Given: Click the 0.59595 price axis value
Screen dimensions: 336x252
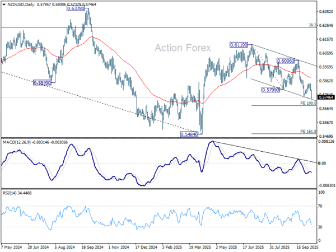Looking at the screenshot, I should tap(326, 67).
